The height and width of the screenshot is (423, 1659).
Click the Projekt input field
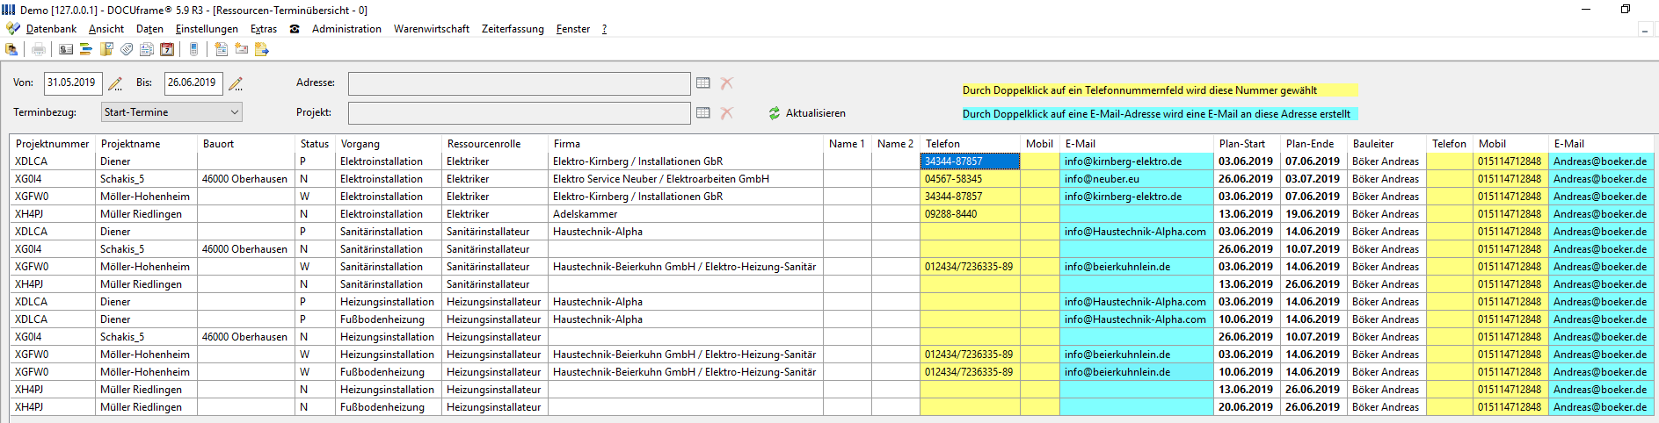pyautogui.click(x=520, y=113)
